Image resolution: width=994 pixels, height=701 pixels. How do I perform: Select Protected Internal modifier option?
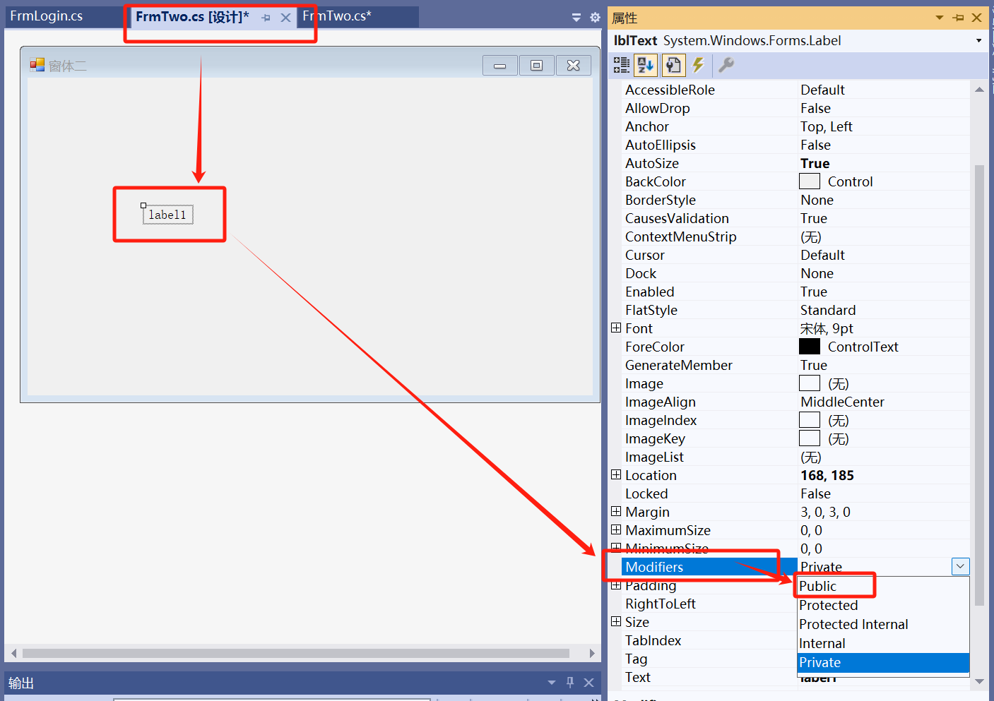(x=853, y=625)
